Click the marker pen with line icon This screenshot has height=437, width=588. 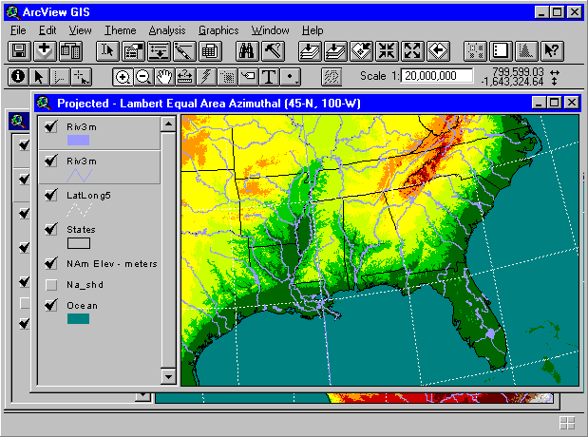click(x=184, y=51)
